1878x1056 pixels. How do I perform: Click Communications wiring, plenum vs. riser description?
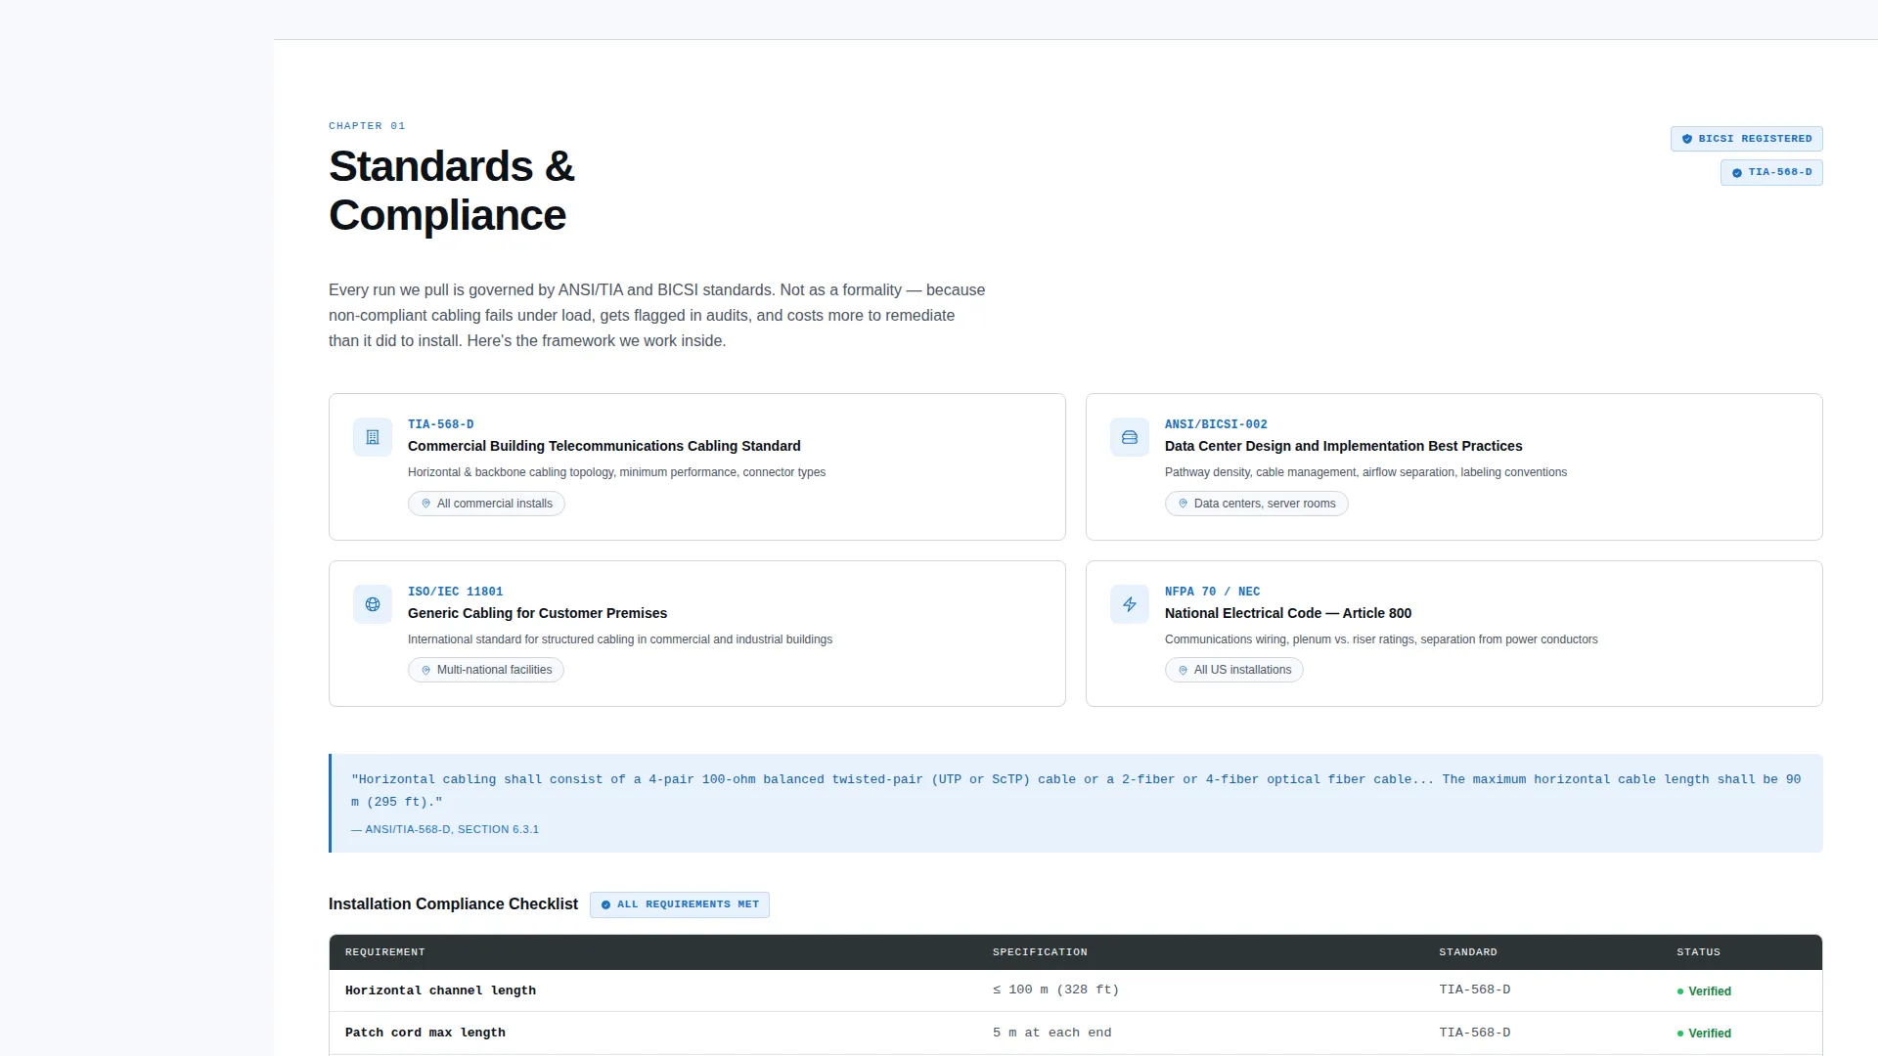[1381, 639]
